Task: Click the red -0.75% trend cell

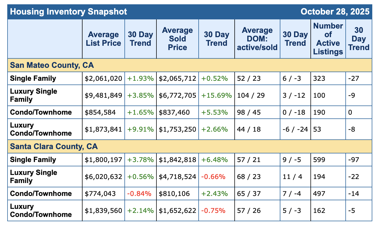Action: (213, 210)
